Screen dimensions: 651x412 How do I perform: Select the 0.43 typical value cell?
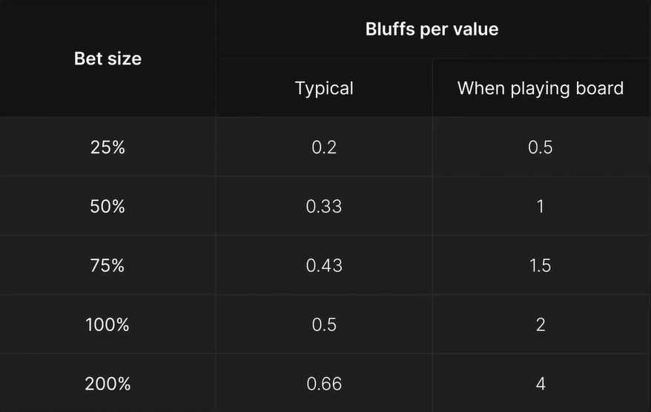(324, 265)
